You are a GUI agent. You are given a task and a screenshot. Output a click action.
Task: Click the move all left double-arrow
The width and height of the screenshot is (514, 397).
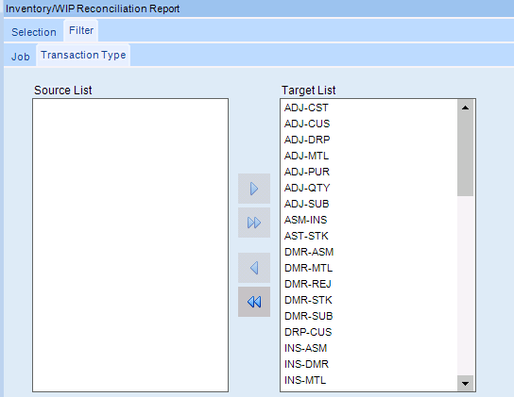(254, 302)
